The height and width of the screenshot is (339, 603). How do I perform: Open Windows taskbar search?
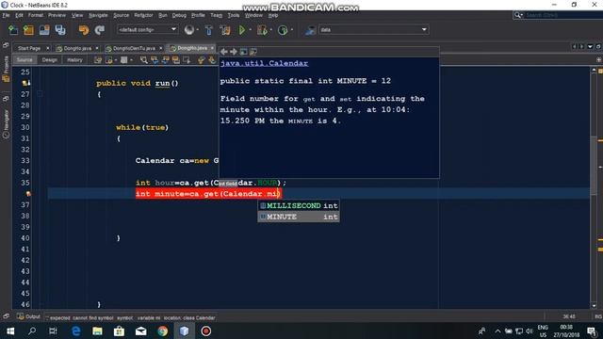32,331
